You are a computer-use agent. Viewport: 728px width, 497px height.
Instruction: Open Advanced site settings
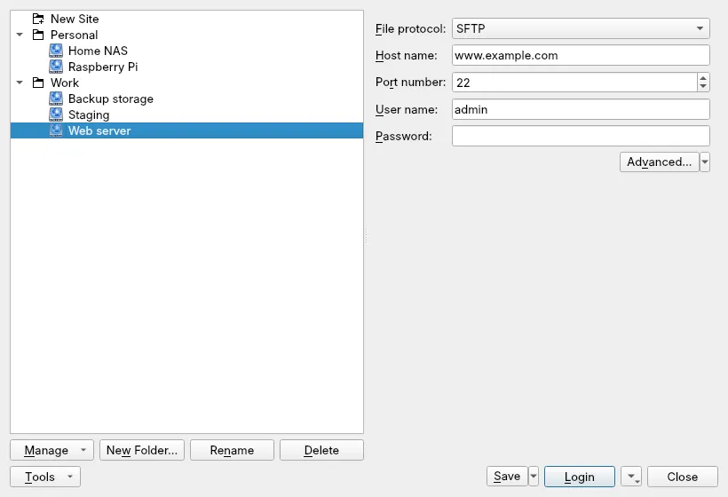[x=660, y=162]
